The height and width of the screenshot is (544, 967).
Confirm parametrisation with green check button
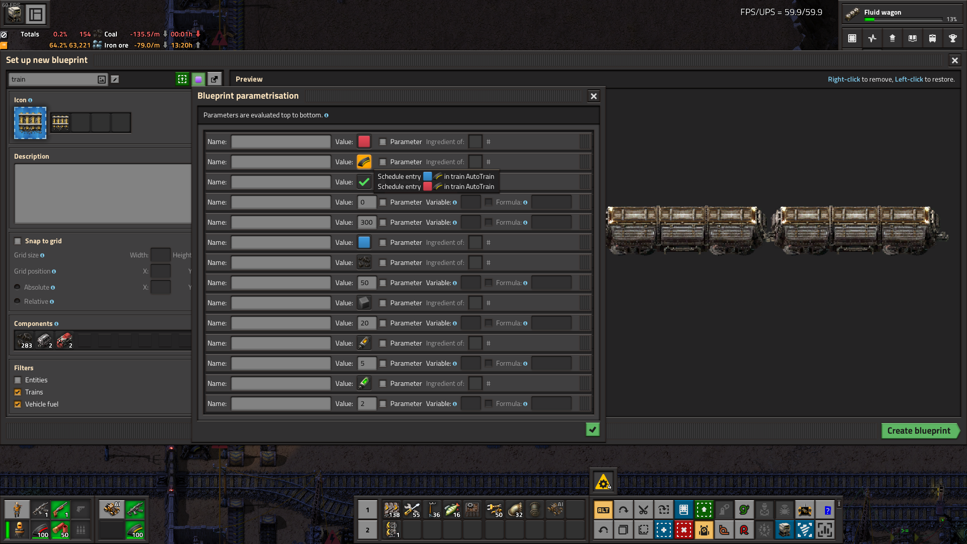593,430
